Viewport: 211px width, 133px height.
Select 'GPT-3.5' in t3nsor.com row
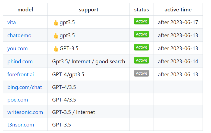point(61,125)
